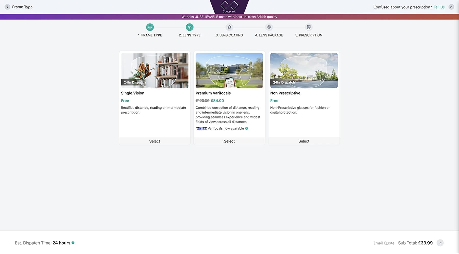Click the Lens Type step eye icon
Image resolution: width=459 pixels, height=254 pixels.
coord(189,27)
